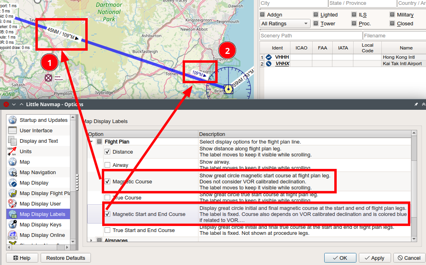Check the Lighted airport filter
The image size is (426, 265).
pos(316,14)
